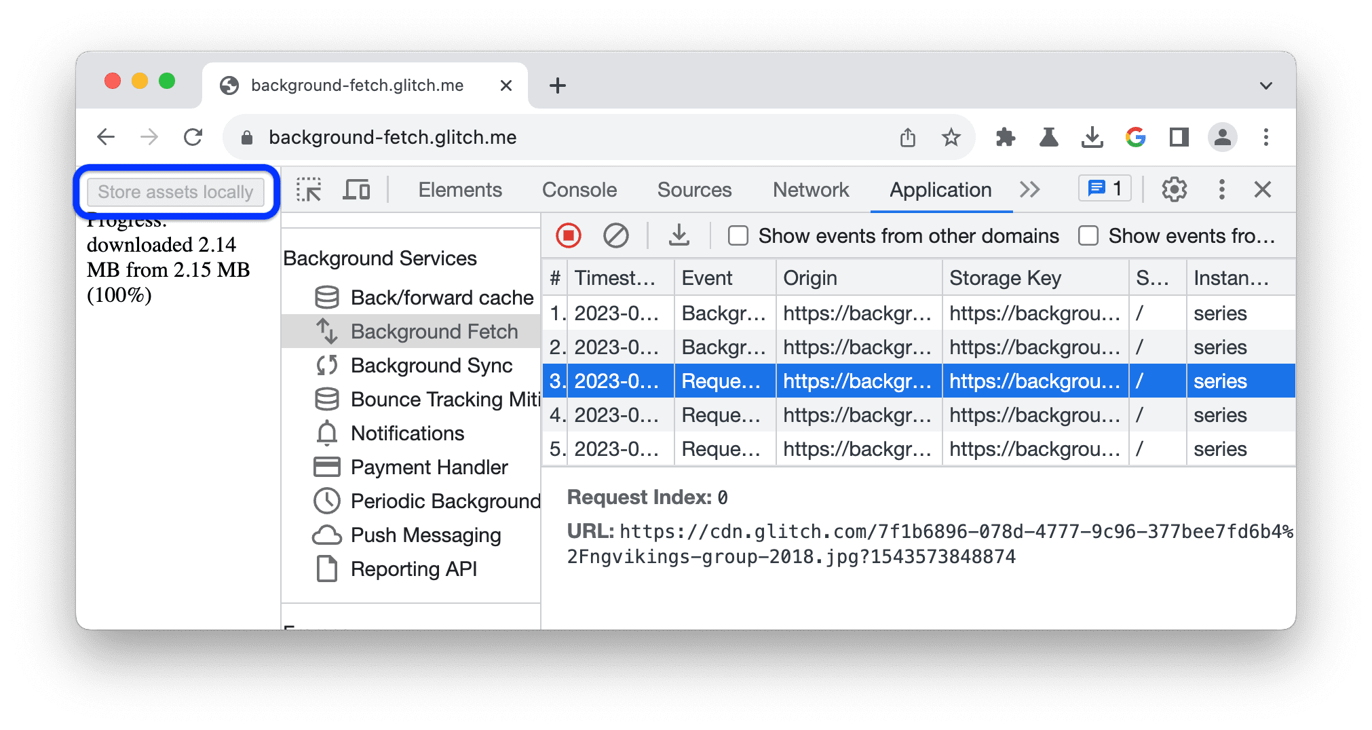
Task: Select the Inspect element cursor tool
Action: coord(309,190)
